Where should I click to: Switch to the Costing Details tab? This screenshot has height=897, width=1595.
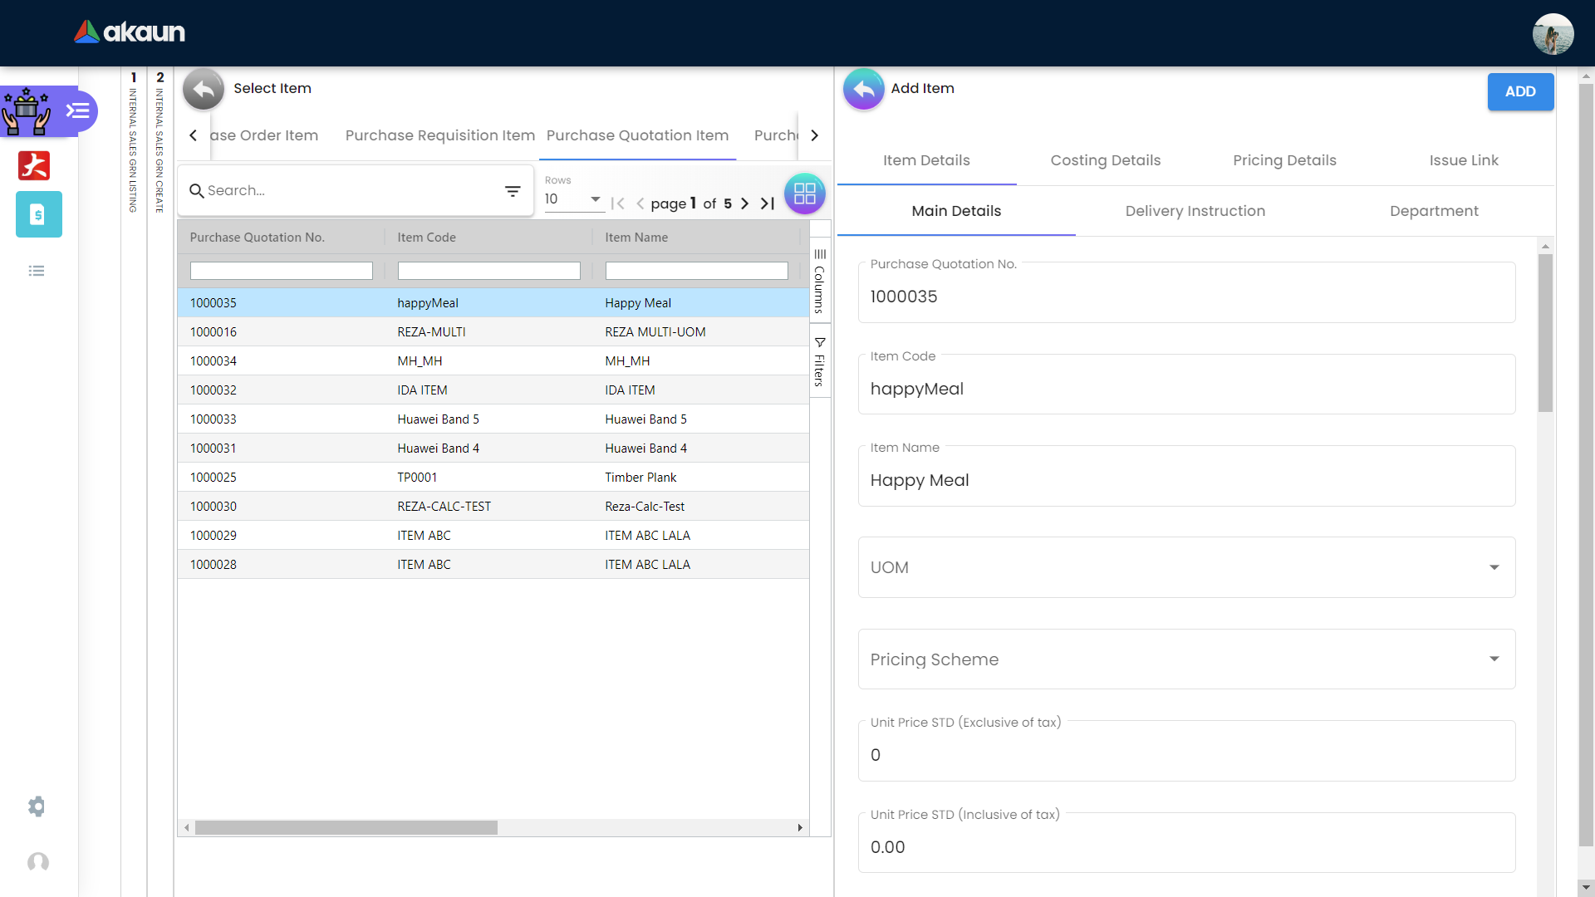coord(1105,160)
